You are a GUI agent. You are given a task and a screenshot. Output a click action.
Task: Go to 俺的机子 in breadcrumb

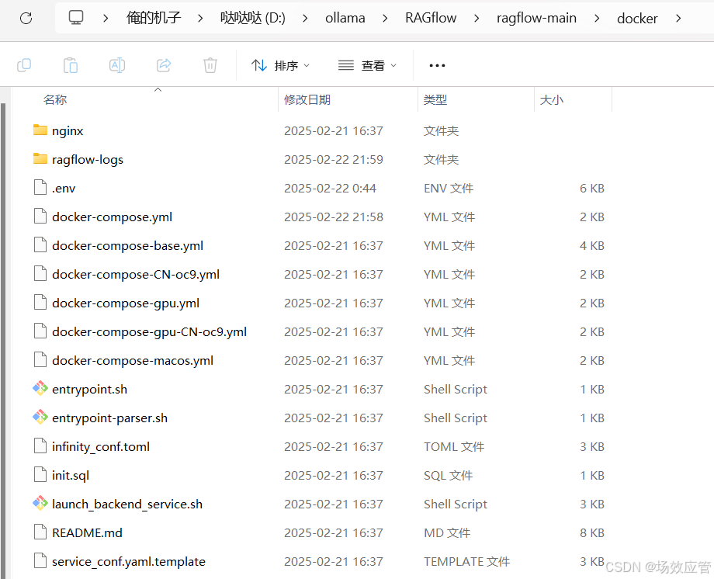coord(154,18)
